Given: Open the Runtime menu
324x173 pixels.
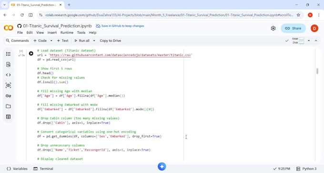Looking at the screenshot, I should tap(67, 33).
